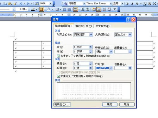
Task: Toggle Italic formatting
Action: (132, 4)
